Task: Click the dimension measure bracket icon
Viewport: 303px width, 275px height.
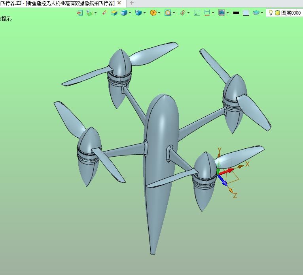Action: (x=207, y=13)
